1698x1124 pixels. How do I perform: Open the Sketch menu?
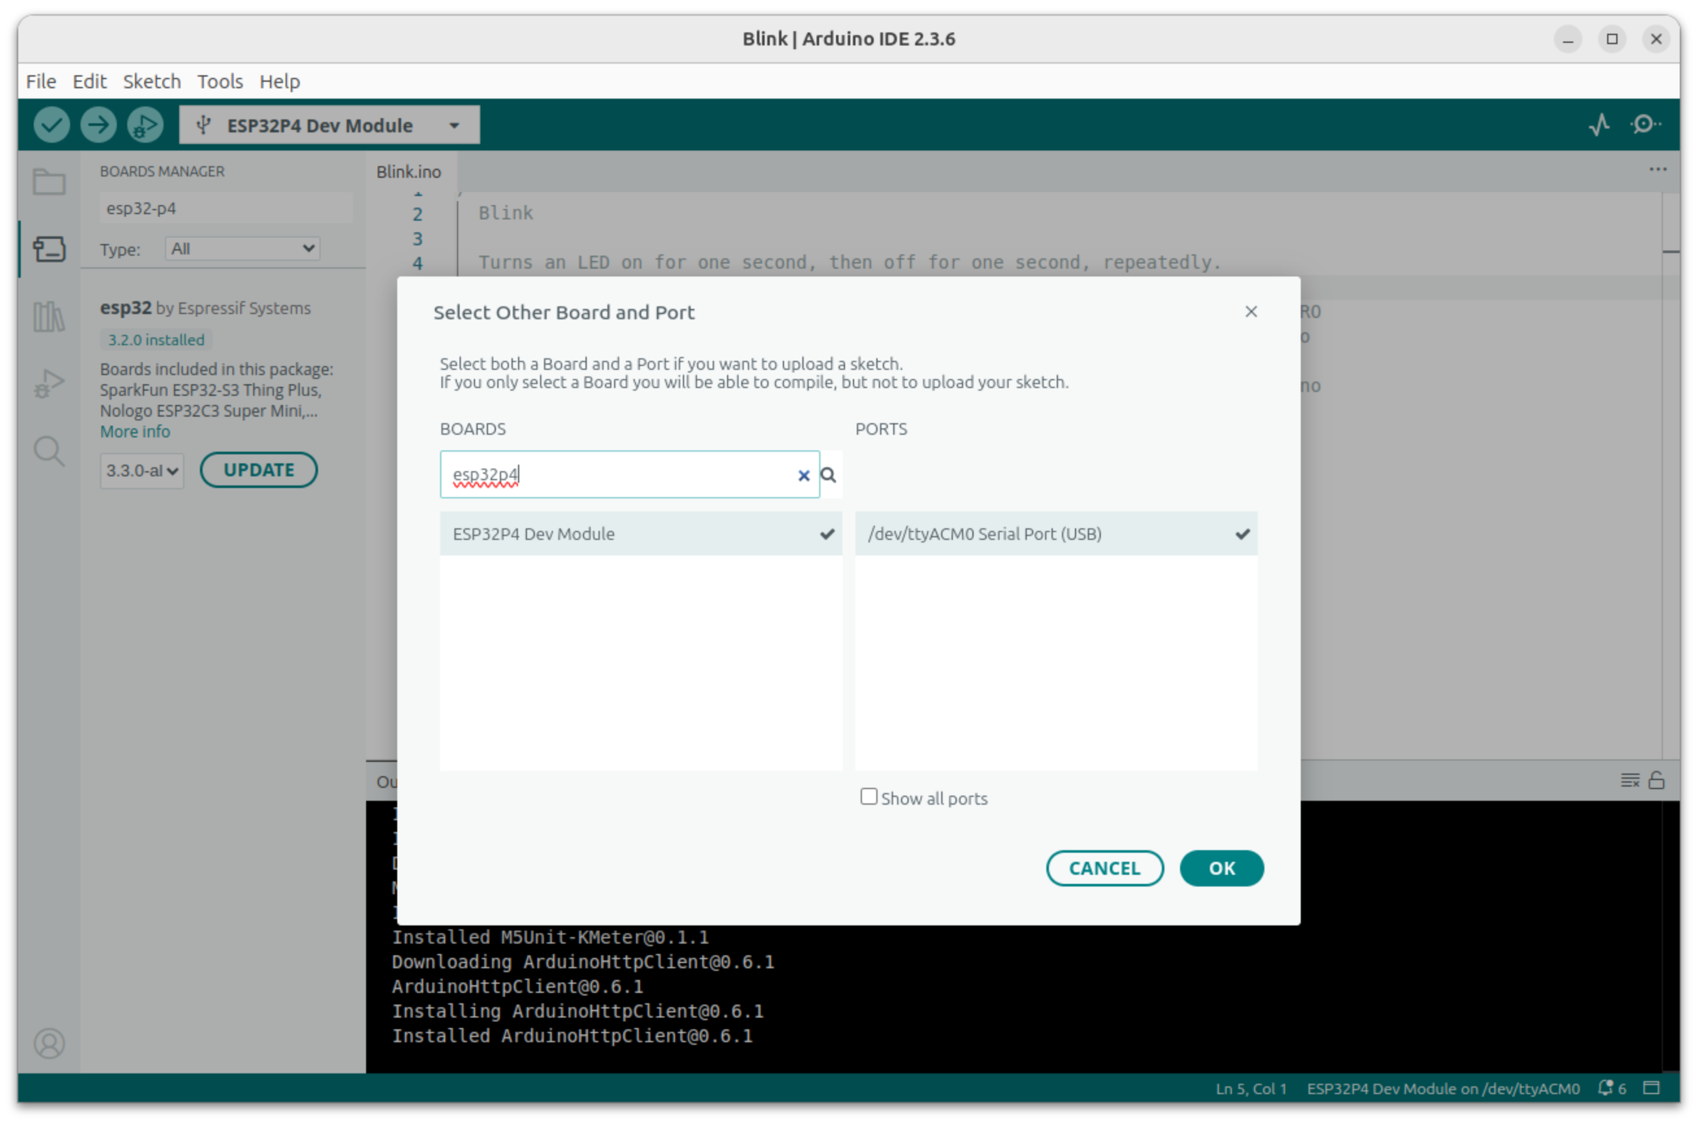pos(152,81)
